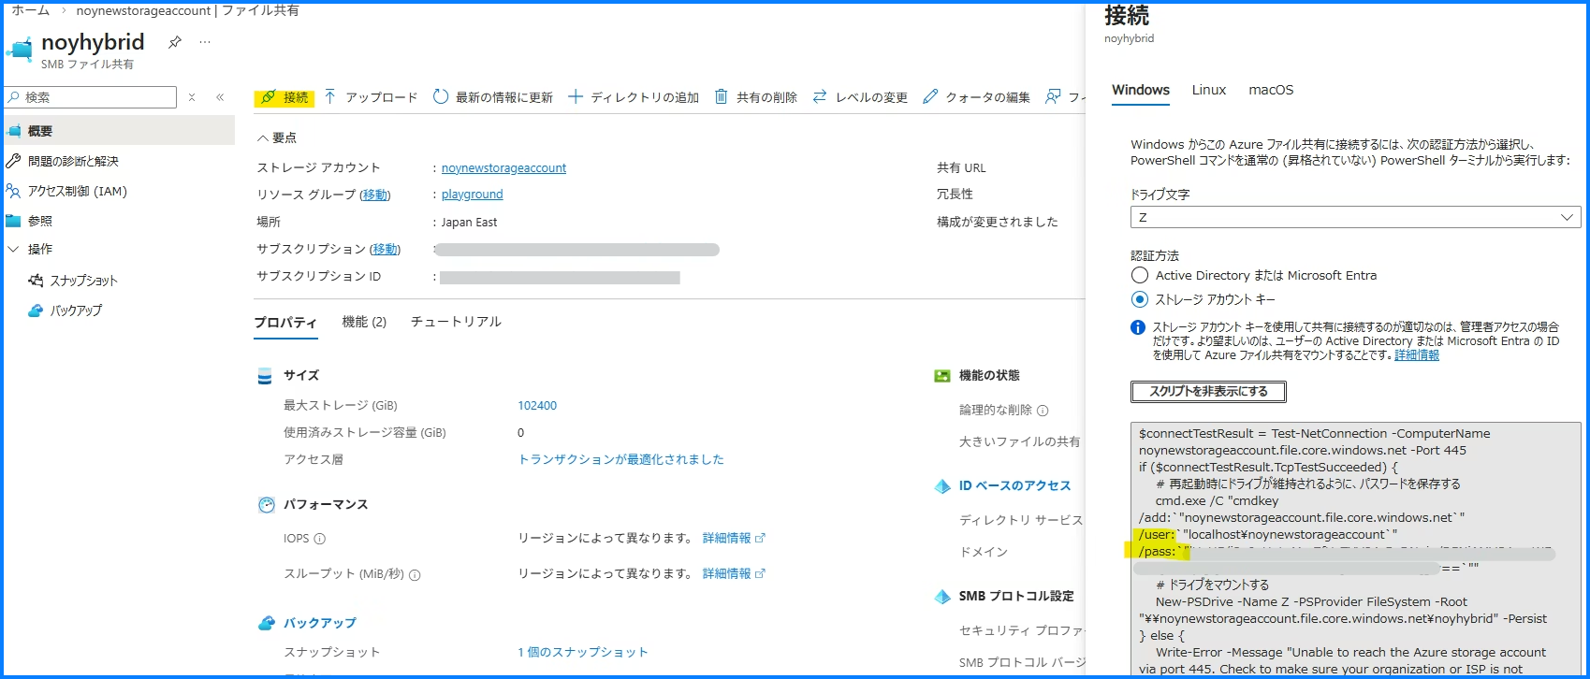Click the 共有の削除 trash icon
Screen dimensions: 1590x679
click(722, 97)
